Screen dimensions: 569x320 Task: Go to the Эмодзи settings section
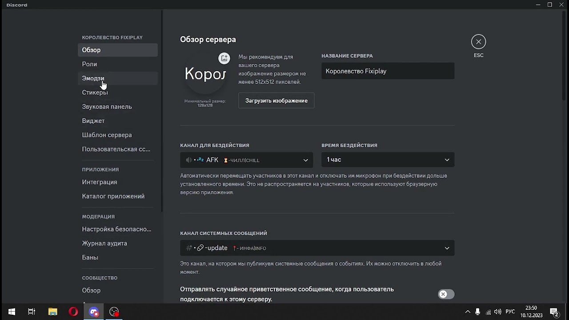pyautogui.click(x=93, y=78)
